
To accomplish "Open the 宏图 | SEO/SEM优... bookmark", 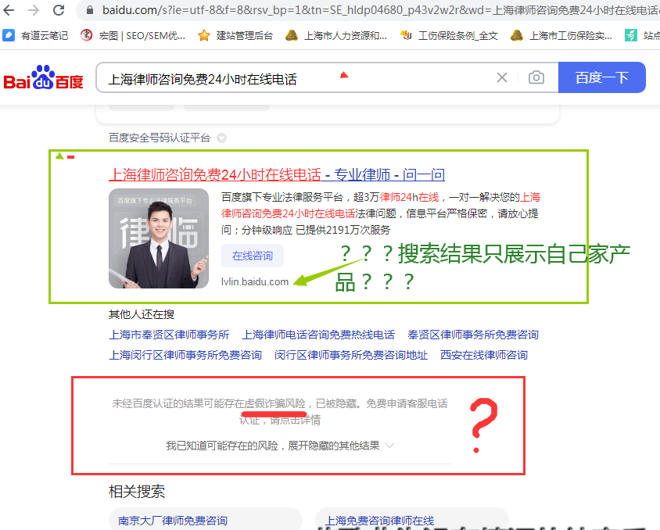I will point(133,36).
